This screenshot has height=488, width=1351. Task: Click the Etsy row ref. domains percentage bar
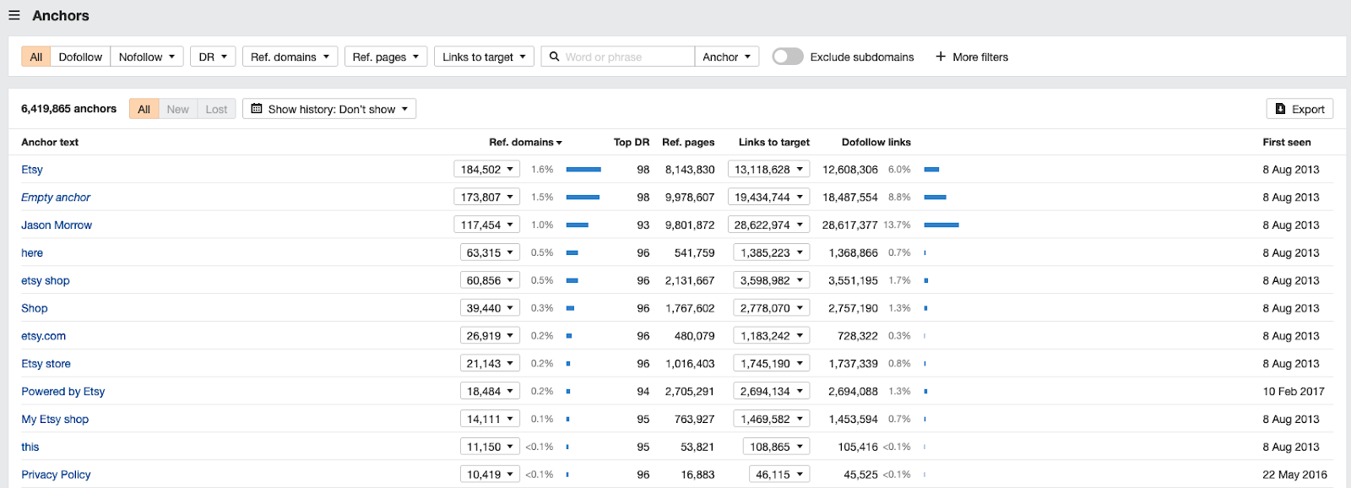coord(583,170)
